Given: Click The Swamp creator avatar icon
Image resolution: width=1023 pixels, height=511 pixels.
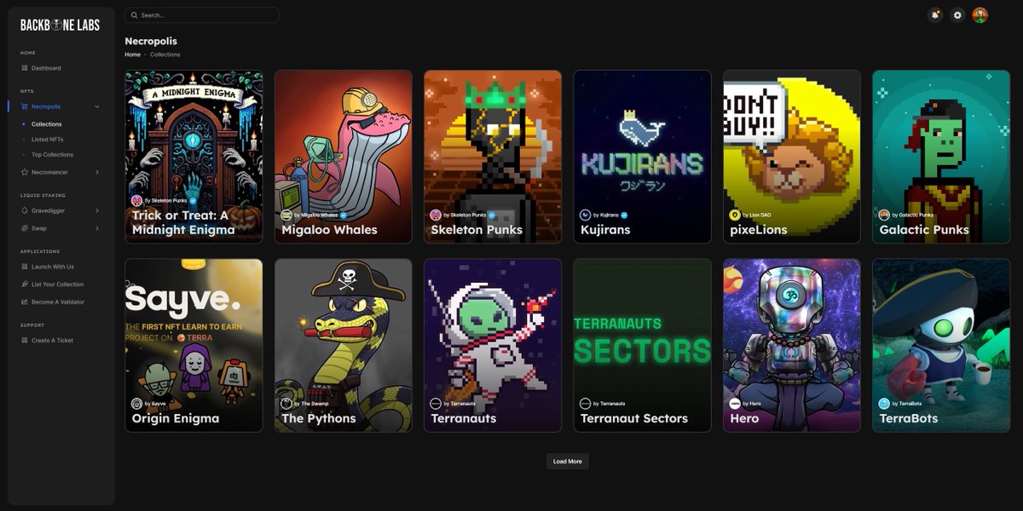Looking at the screenshot, I should pyautogui.click(x=286, y=404).
